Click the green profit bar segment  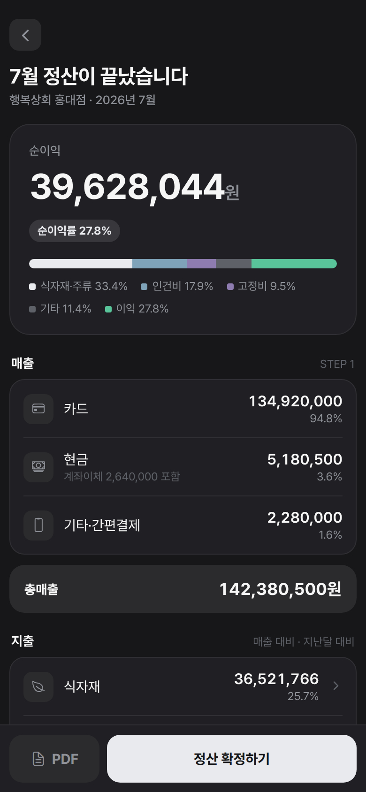click(294, 264)
